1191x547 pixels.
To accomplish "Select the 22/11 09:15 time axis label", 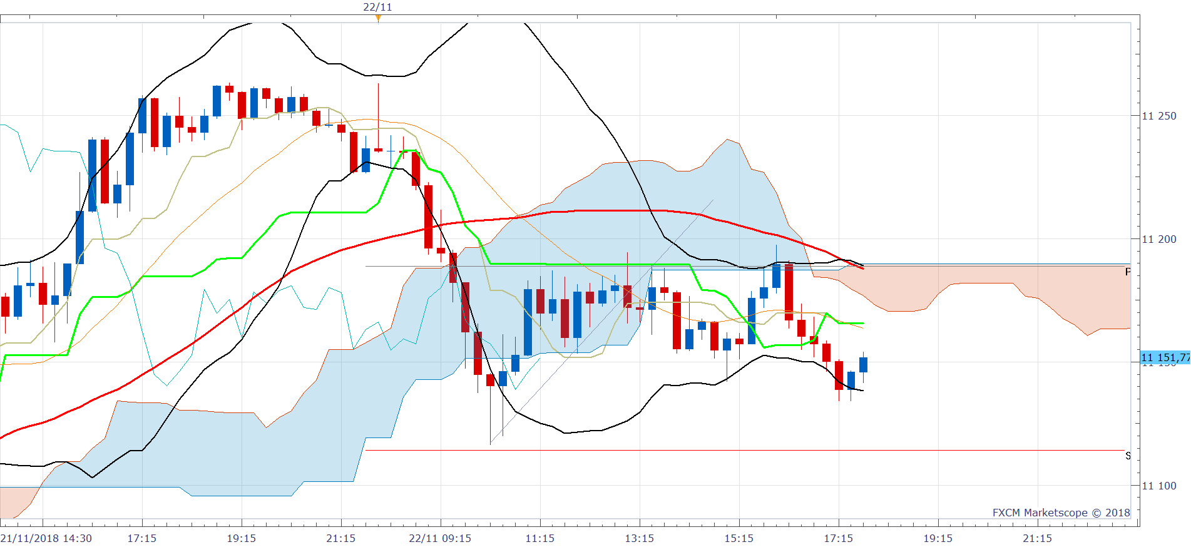I will pos(440,538).
